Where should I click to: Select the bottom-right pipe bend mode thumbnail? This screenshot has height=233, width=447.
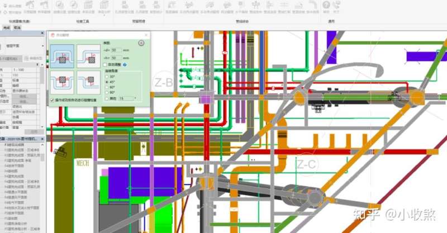tap(88, 81)
